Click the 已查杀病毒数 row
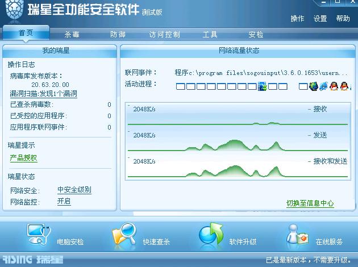 (60, 105)
